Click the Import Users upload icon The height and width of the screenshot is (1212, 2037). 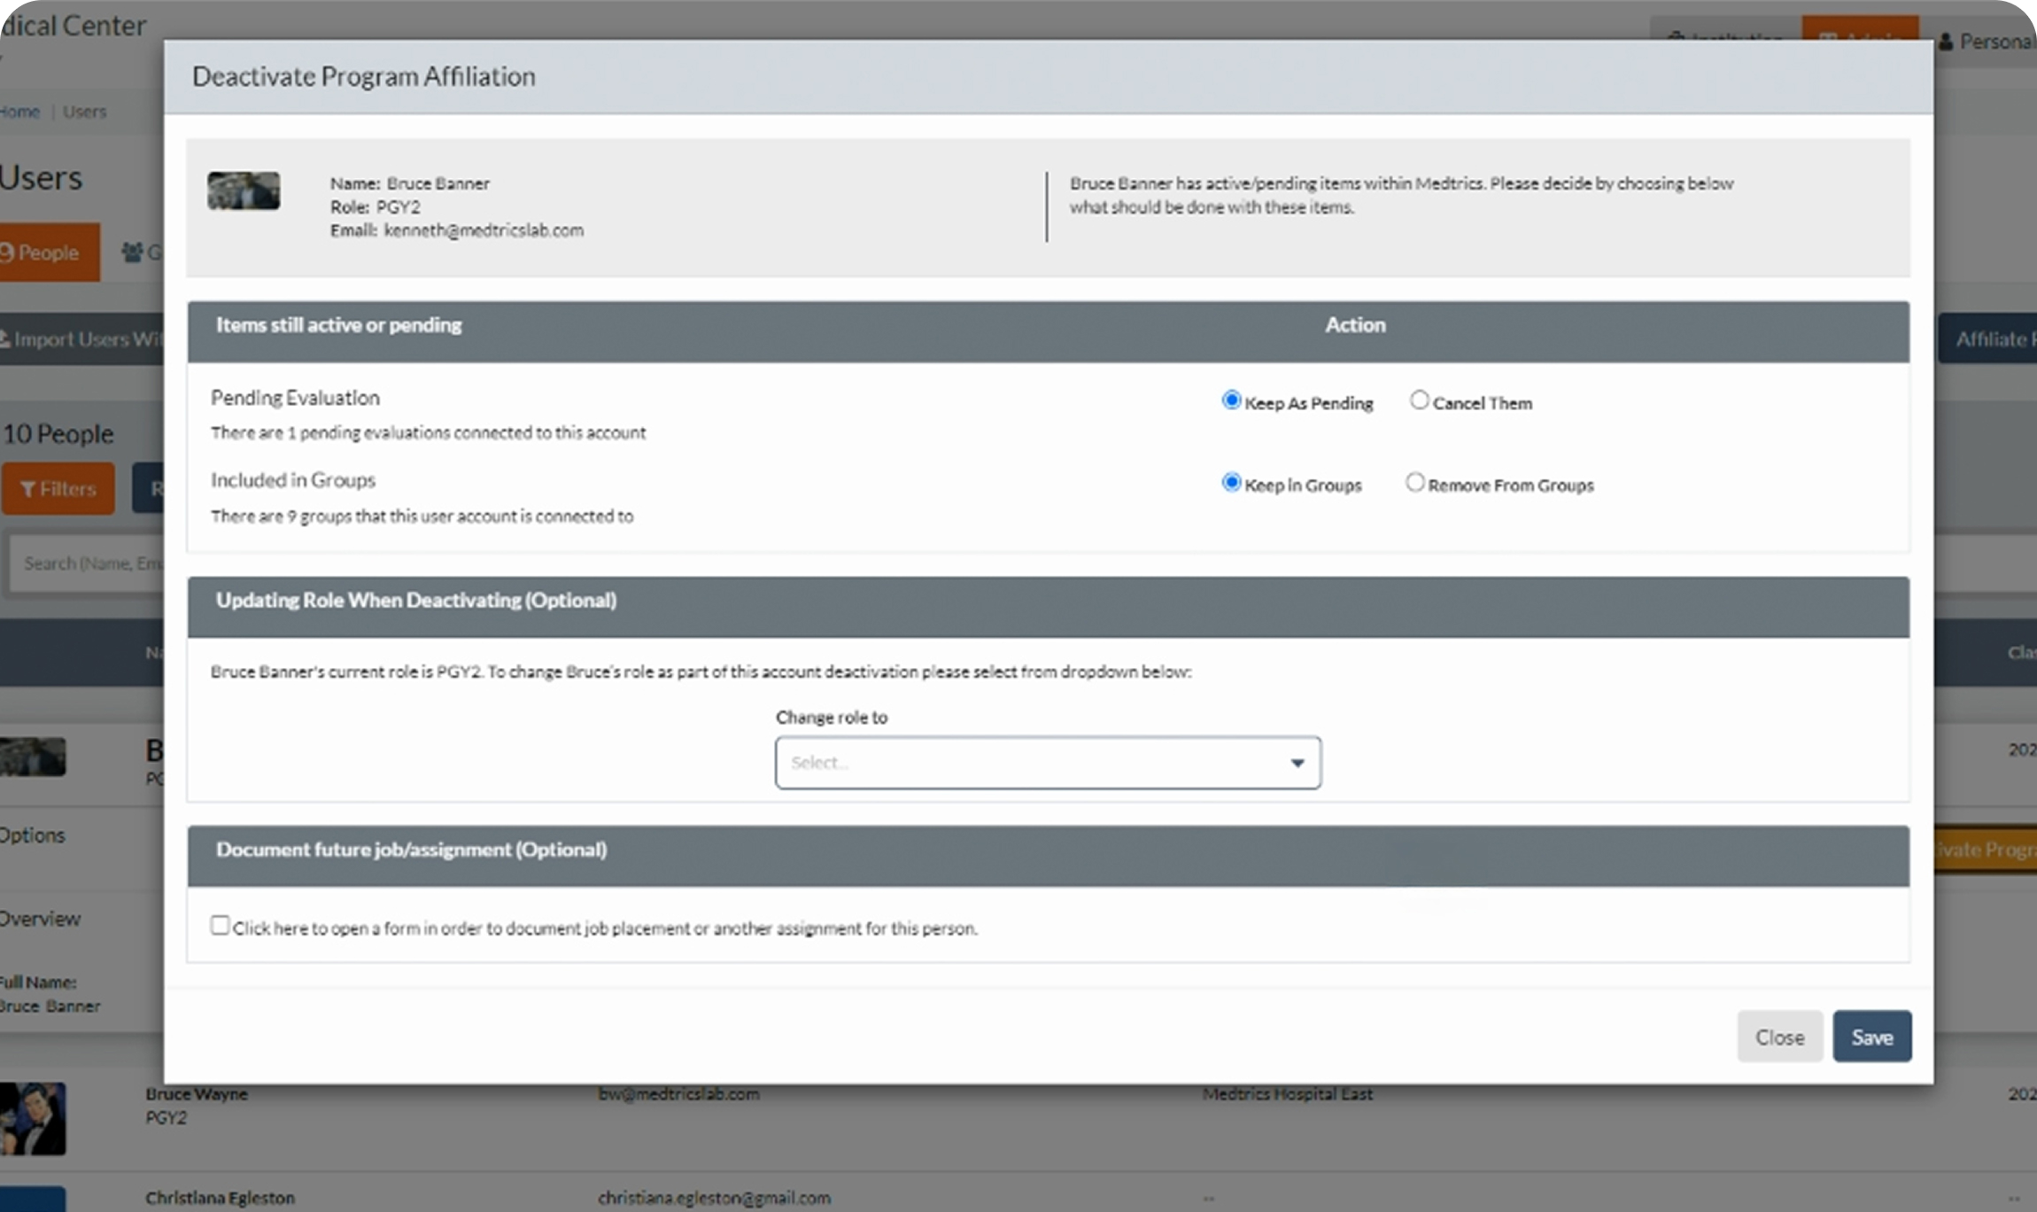pyautogui.click(x=4, y=339)
